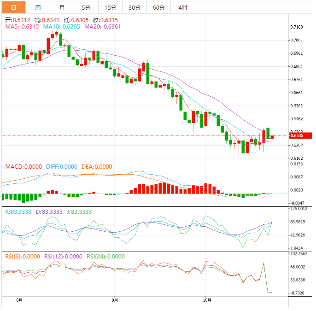Click the MA20: 0.6361 indicator label
This screenshot has width=316, height=311.
coord(102,27)
